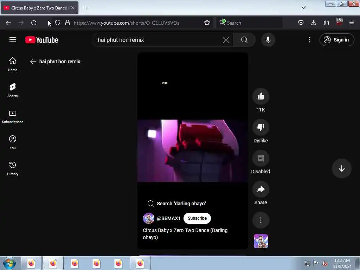Open the BEMAX1 channel avatar
This screenshot has width=360, height=270.
pos(149,218)
